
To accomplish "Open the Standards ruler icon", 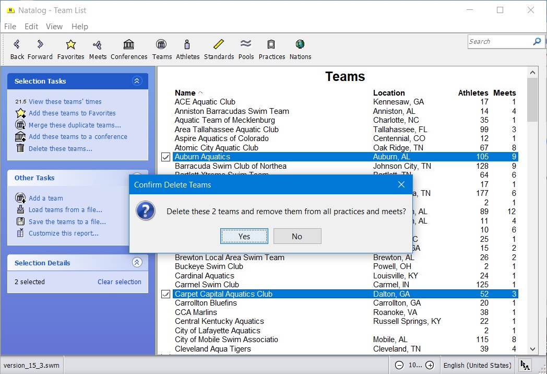I will [219, 45].
